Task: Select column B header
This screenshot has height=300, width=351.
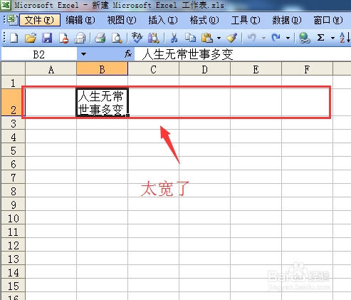Action: [102, 69]
